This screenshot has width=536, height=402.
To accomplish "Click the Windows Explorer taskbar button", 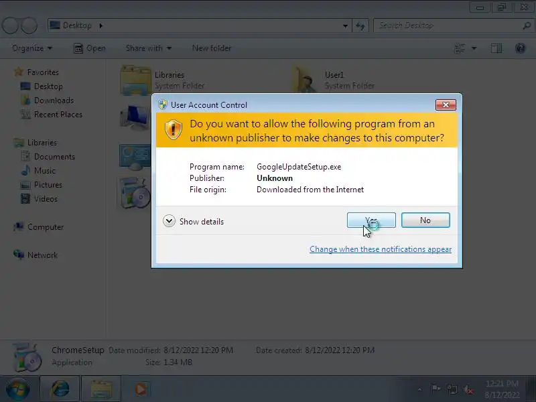I will point(101,389).
